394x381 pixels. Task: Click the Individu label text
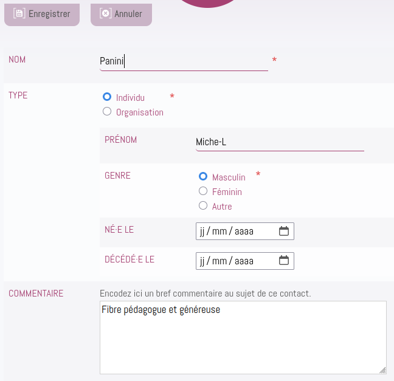[130, 98]
